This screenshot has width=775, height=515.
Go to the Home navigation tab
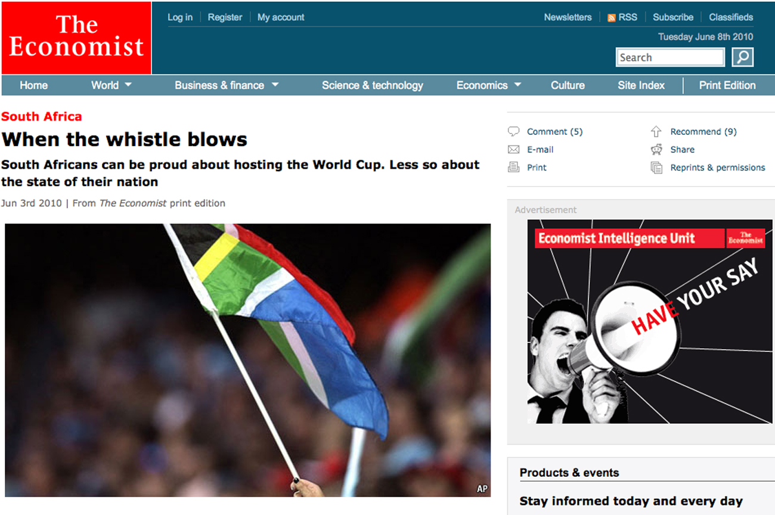[33, 85]
